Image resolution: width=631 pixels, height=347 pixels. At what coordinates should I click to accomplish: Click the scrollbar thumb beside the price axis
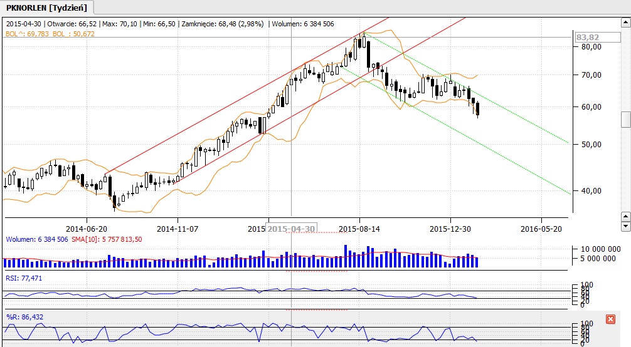pyautogui.click(x=626, y=120)
